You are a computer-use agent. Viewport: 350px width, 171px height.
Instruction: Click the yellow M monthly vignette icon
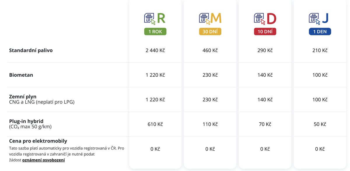point(210,19)
